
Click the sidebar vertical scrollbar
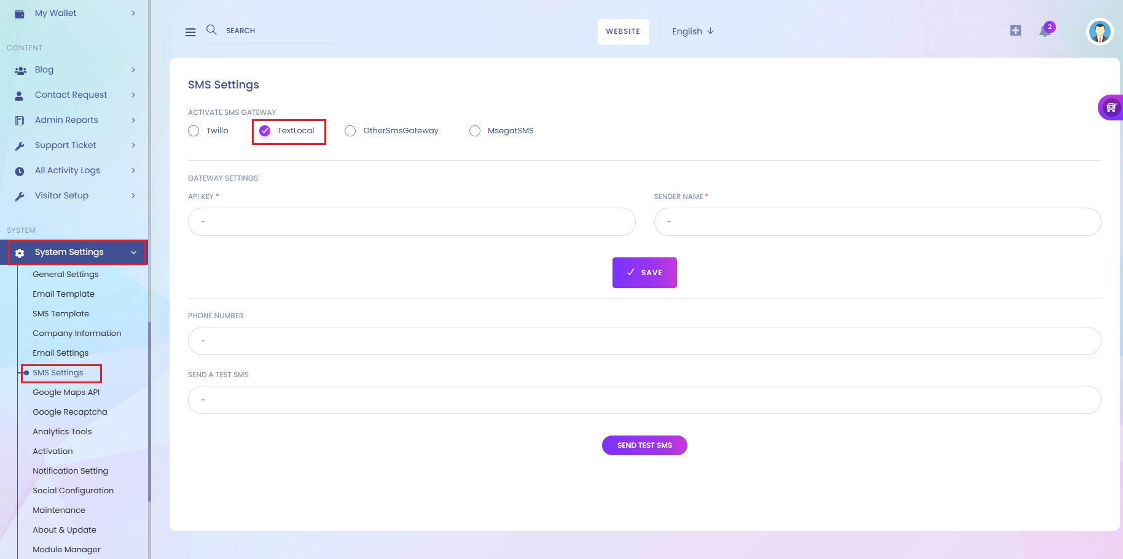pyautogui.click(x=149, y=412)
